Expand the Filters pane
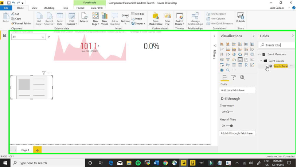Image resolution: width=297 pixels, height=168 pixels. tap(214, 36)
